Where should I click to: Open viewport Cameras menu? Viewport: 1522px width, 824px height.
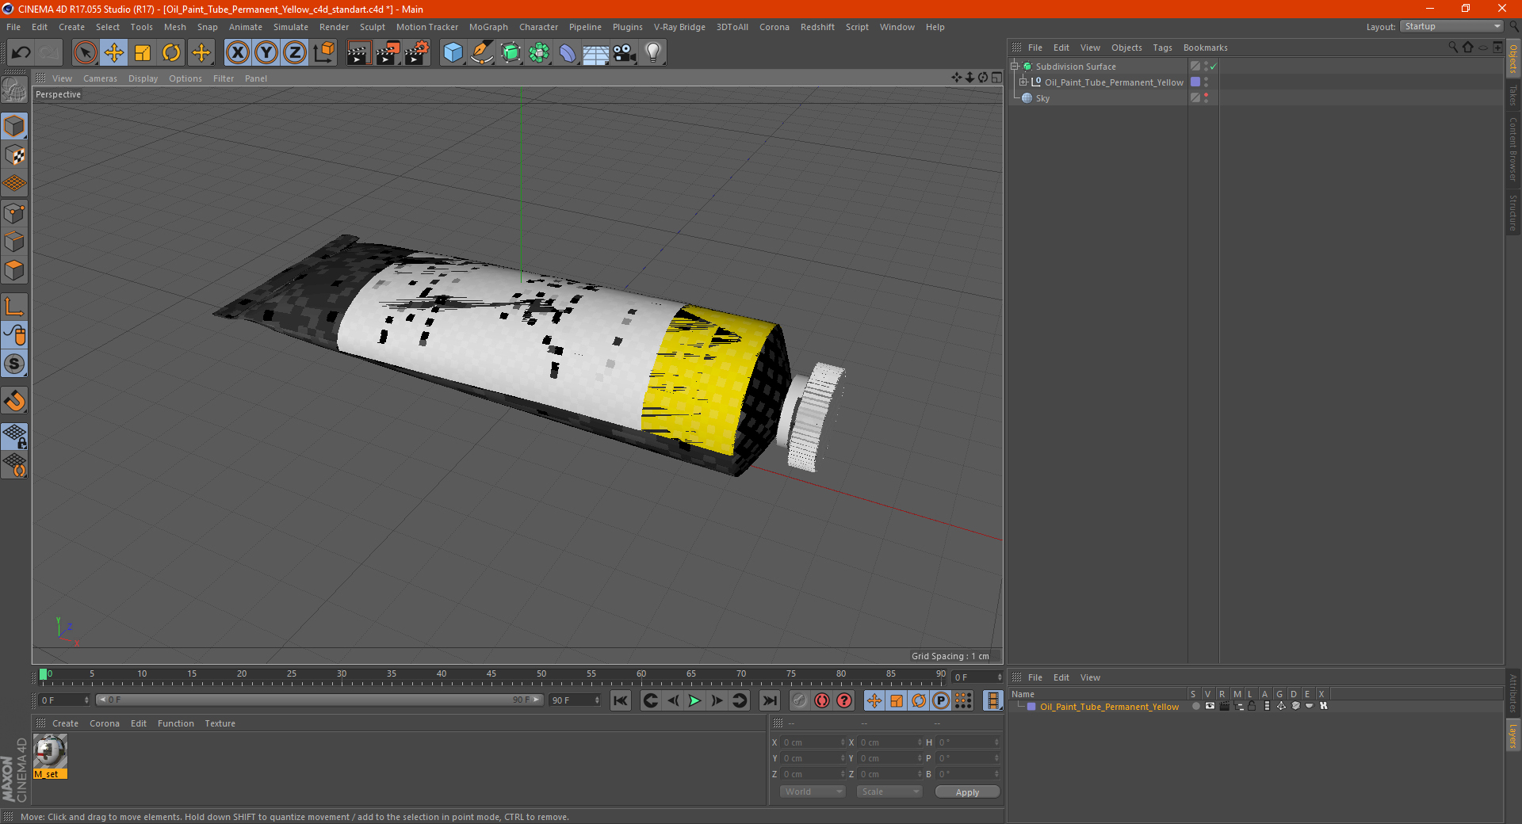(100, 78)
